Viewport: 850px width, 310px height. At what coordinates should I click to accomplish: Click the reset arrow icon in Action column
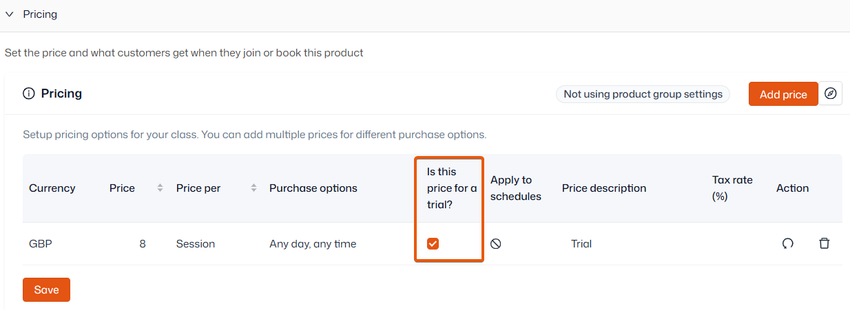click(788, 243)
